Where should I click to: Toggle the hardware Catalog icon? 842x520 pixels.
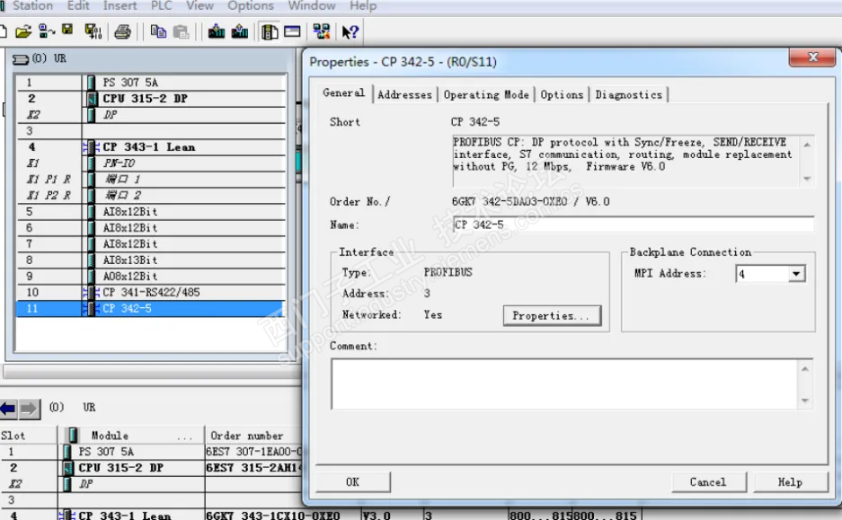pyautogui.click(x=269, y=31)
